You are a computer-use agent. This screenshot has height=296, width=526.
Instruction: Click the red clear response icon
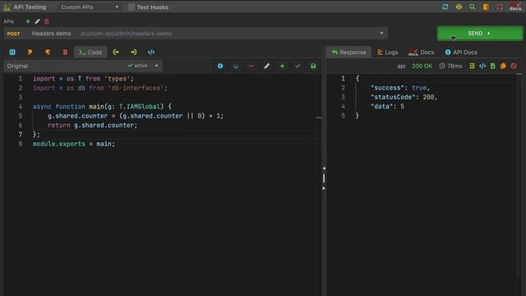514,66
